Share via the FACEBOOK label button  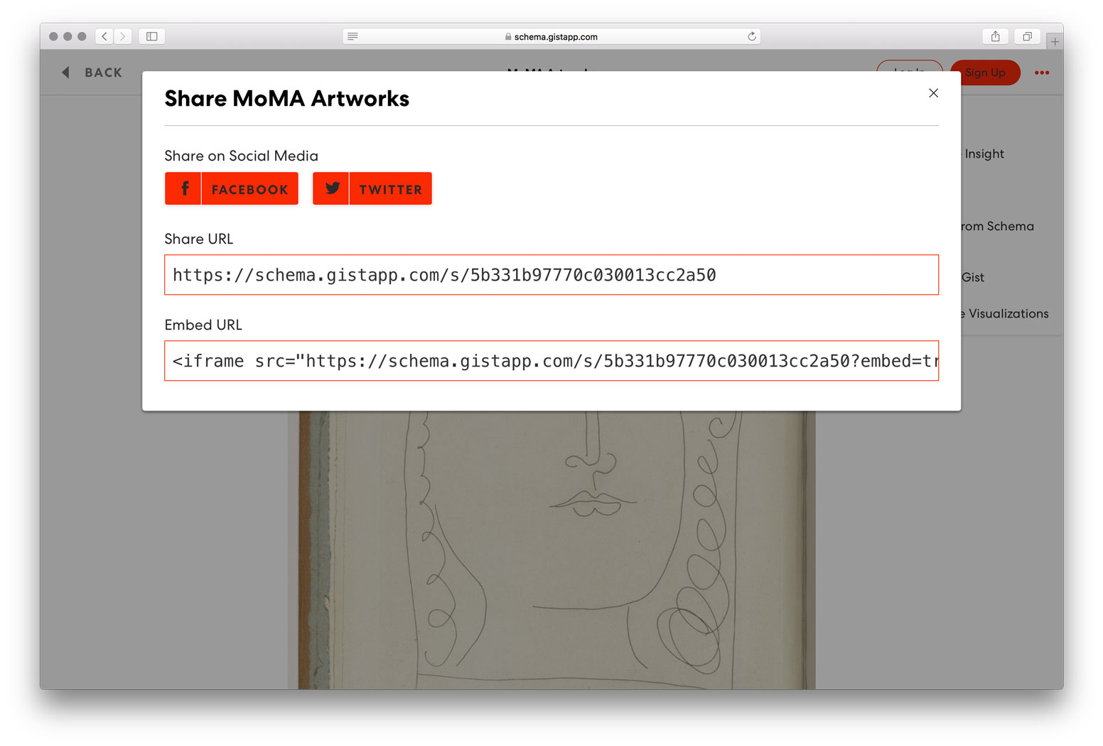250,189
